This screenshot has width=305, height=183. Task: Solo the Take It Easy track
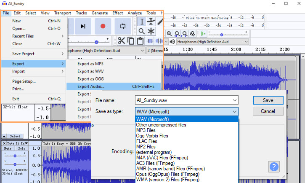tap(21, 149)
